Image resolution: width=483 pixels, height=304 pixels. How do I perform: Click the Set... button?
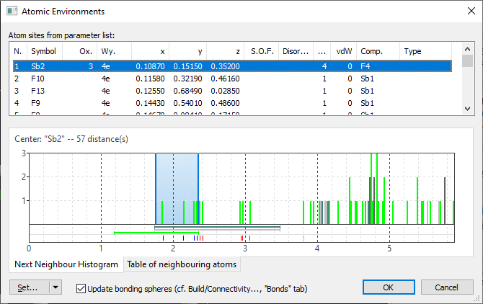(28, 288)
